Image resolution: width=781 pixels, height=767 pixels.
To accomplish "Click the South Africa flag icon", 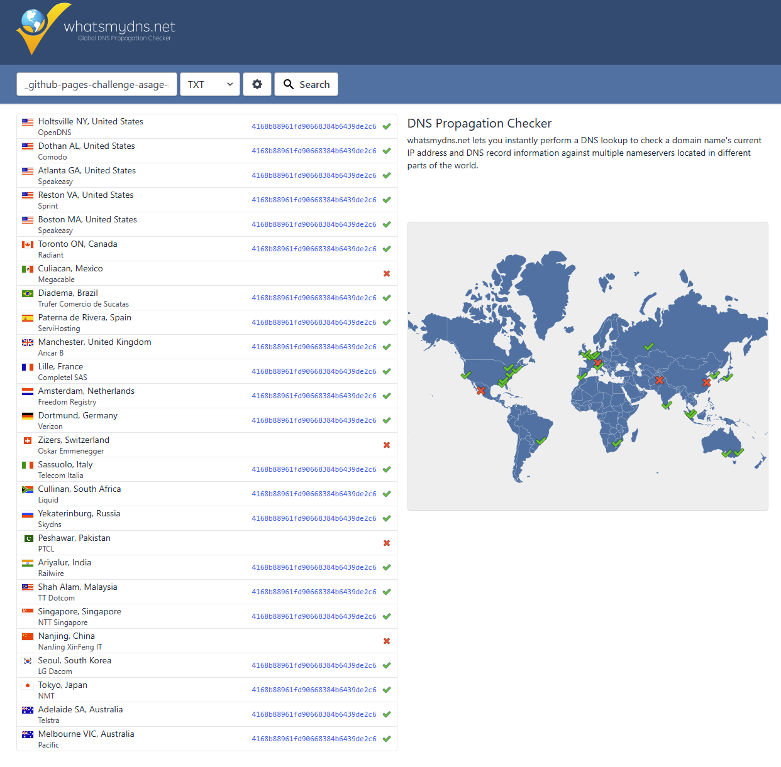I will pyautogui.click(x=28, y=489).
